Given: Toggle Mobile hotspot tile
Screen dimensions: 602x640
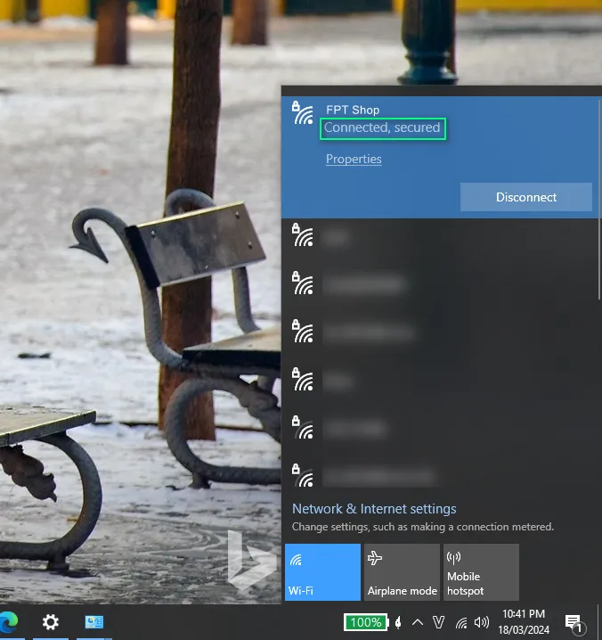Looking at the screenshot, I should coord(481,571).
